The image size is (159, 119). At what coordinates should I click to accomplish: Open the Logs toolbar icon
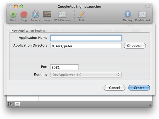47,14
